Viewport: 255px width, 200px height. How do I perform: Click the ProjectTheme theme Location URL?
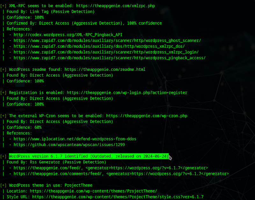93,191
